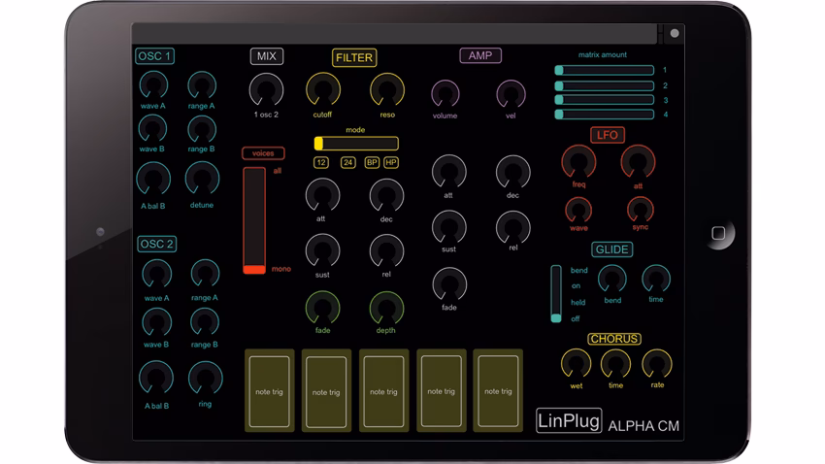Screen dimensions: 825x464
Task: Click the LinPlug logo
Action: pyautogui.click(x=569, y=421)
